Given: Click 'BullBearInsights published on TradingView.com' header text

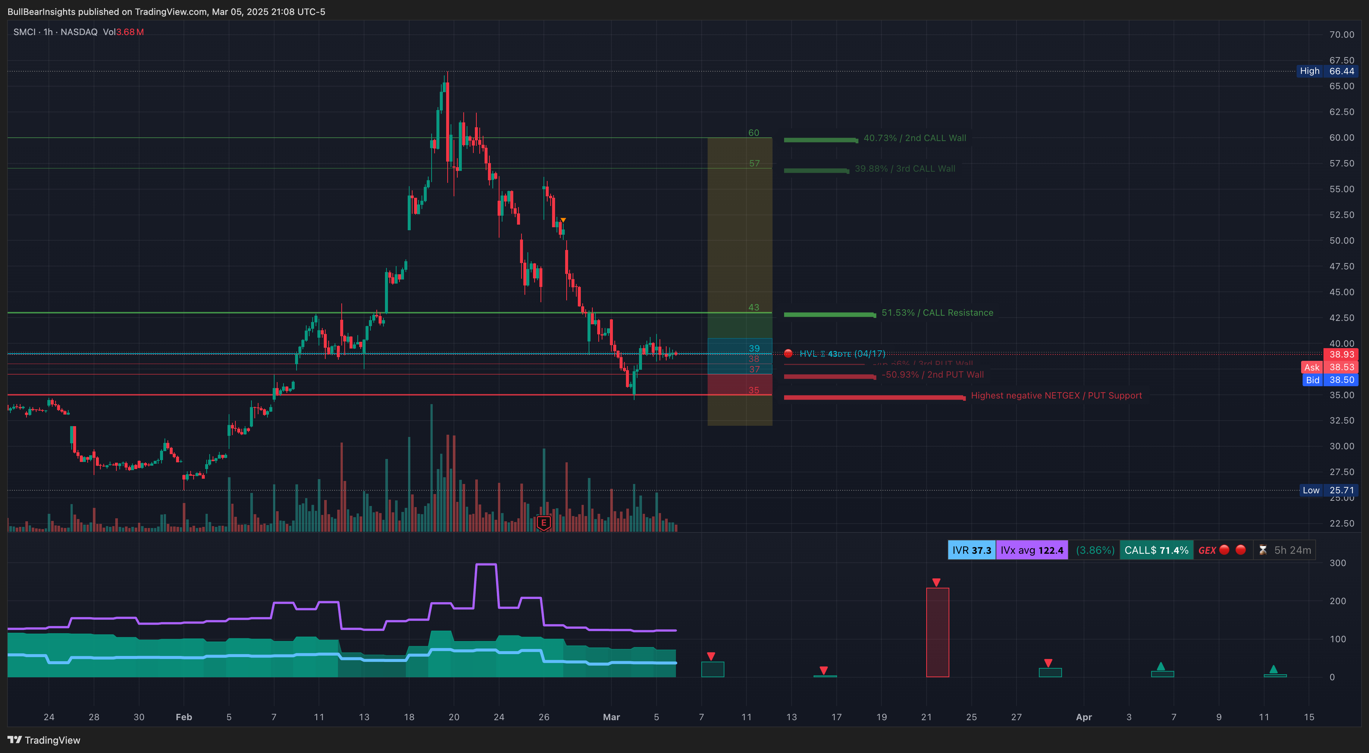Looking at the screenshot, I should click(107, 12).
